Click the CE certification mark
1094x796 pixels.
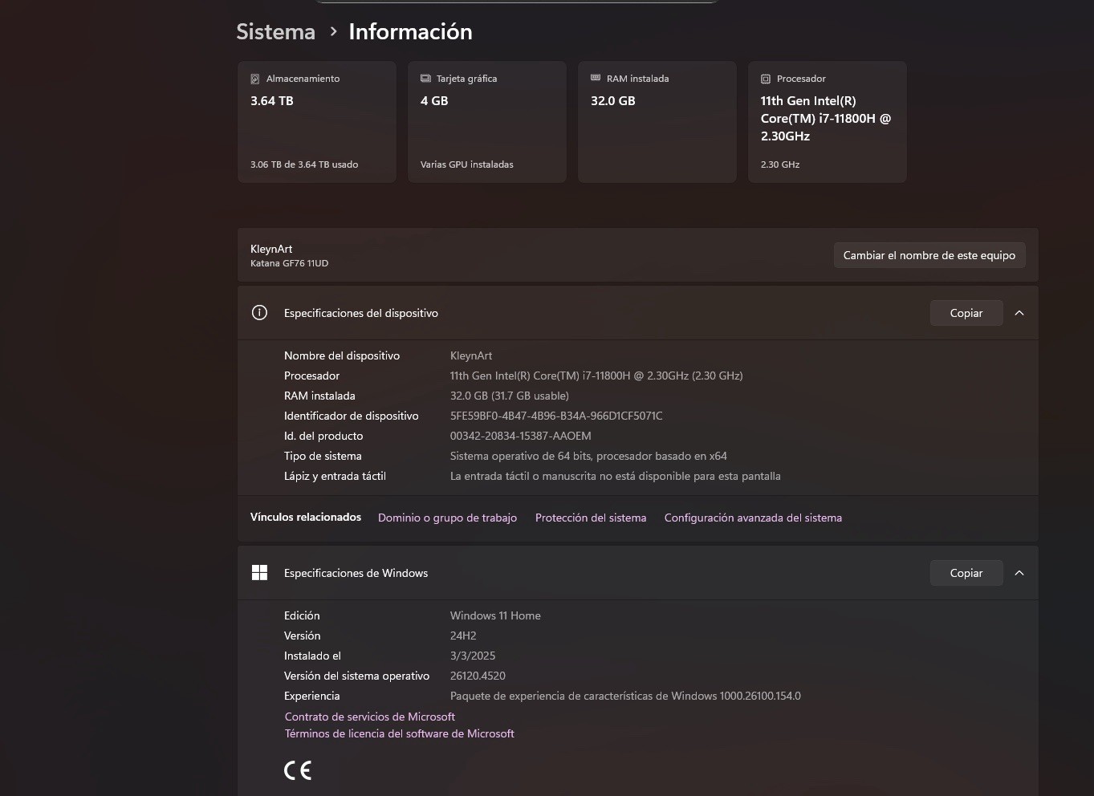(298, 770)
